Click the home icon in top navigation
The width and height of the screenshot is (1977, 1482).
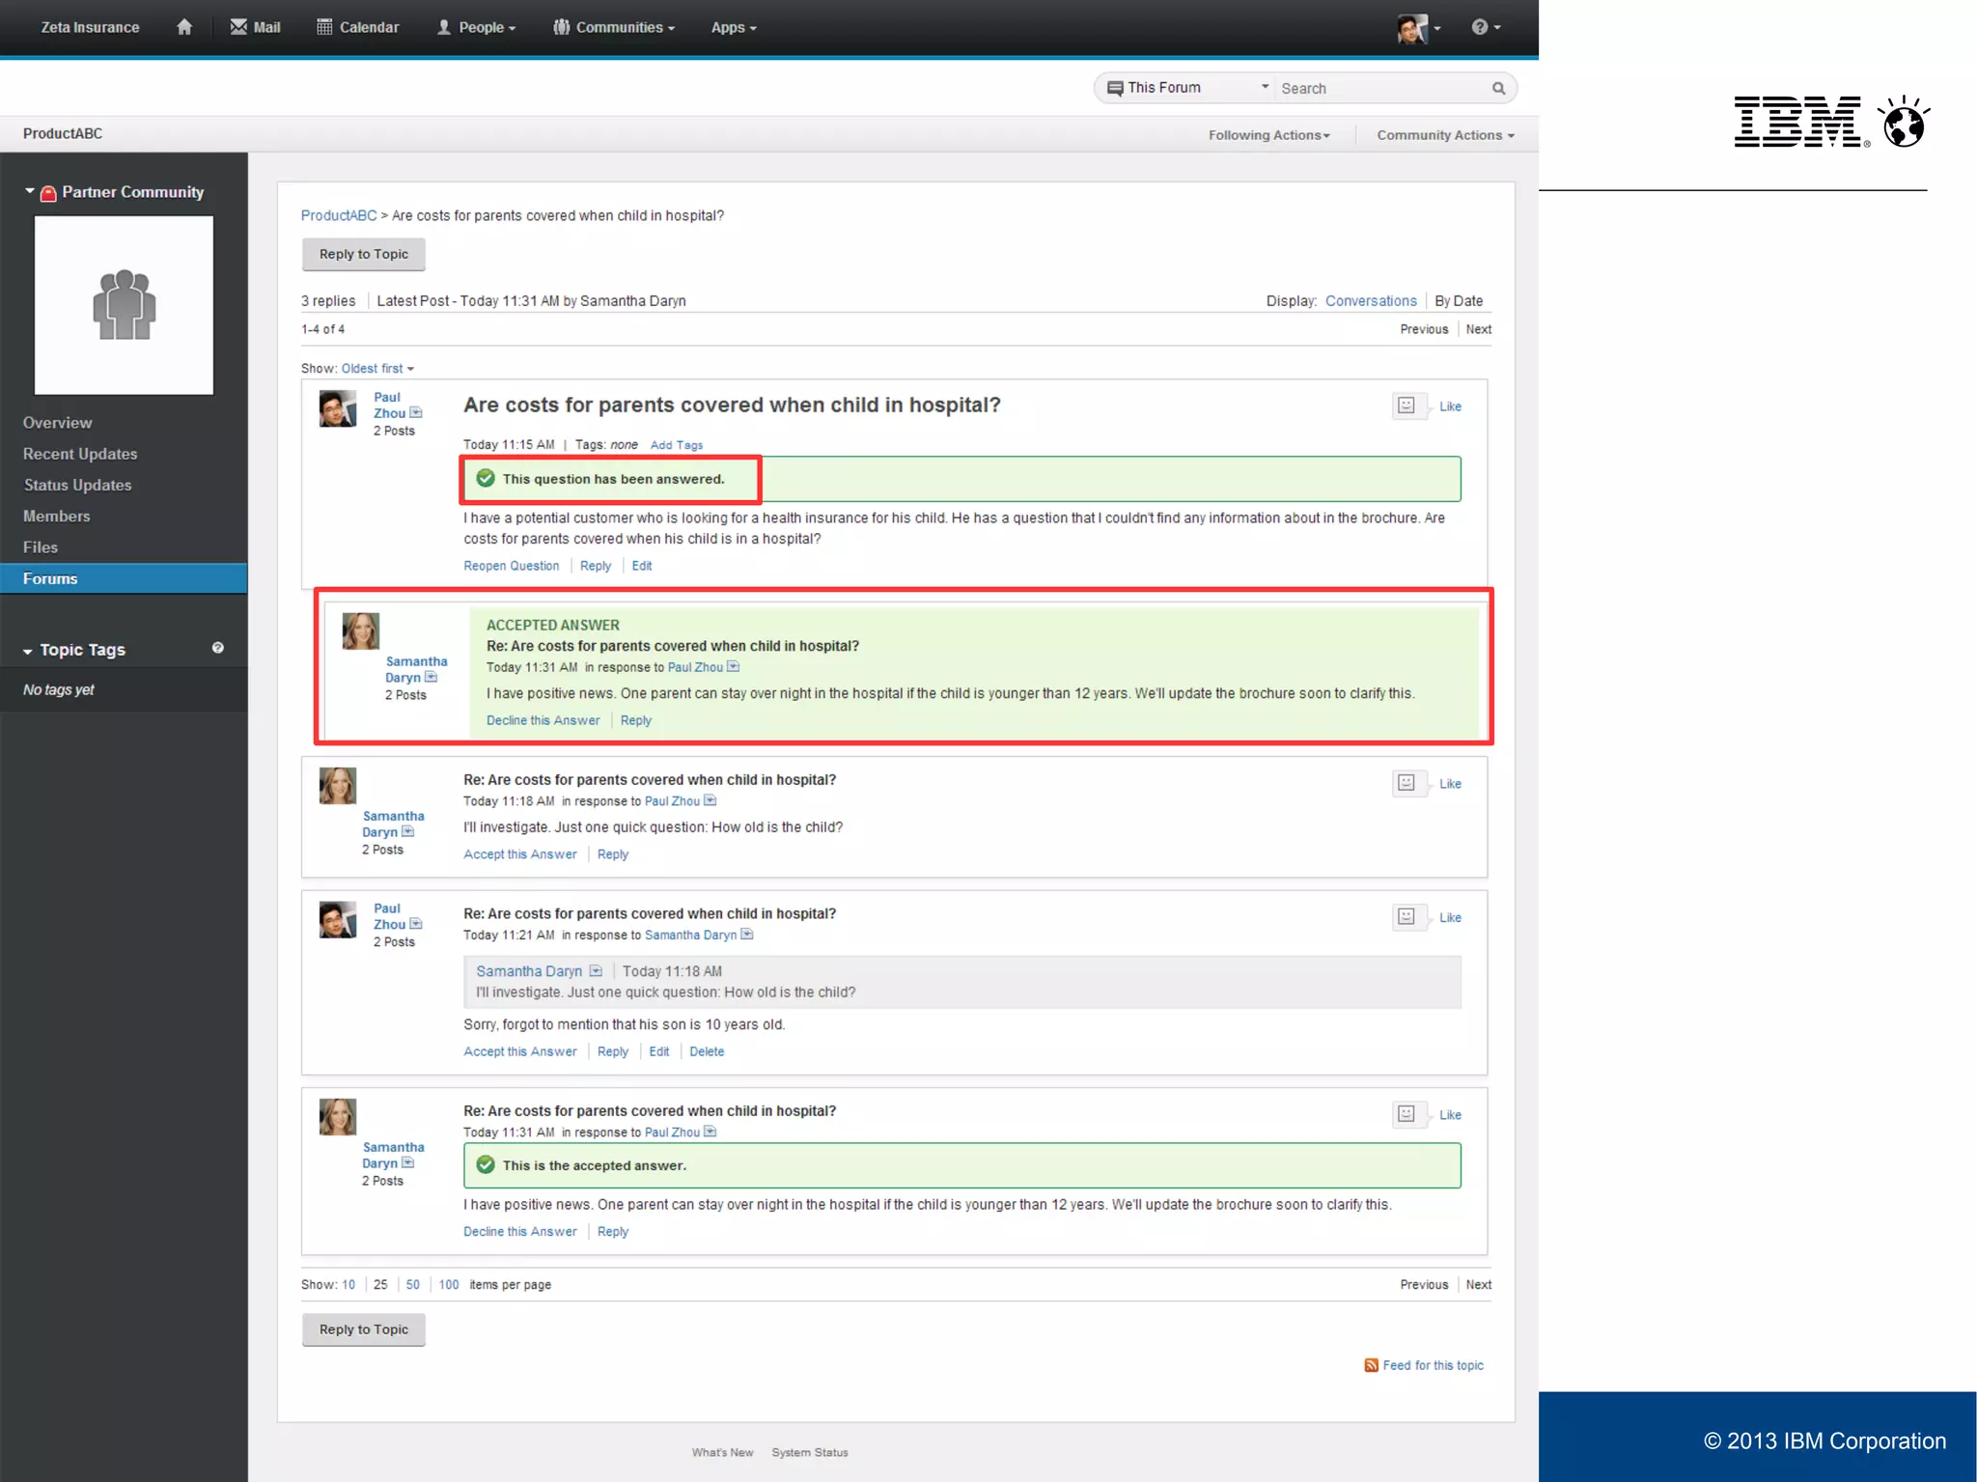pos(184,27)
